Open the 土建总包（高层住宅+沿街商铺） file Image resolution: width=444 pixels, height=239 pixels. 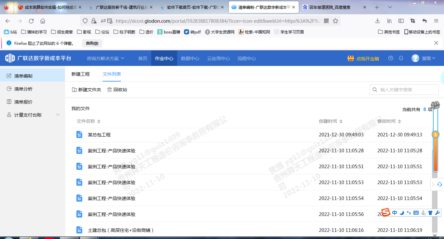click(x=121, y=230)
